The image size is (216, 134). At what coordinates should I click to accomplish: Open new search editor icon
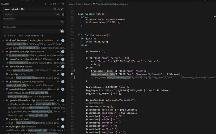(54, 4)
